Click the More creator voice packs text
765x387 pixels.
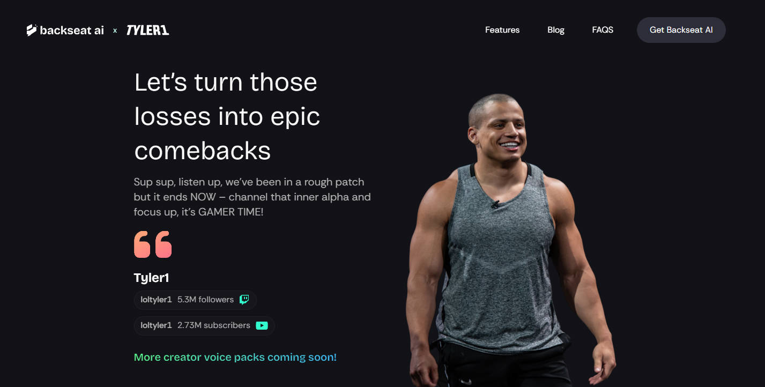coord(235,357)
